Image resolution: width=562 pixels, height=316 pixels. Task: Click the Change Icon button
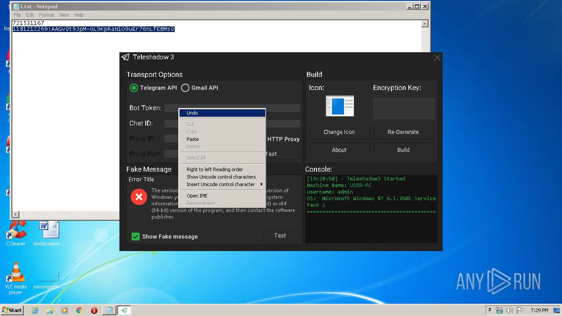(x=339, y=132)
